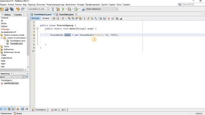Image resolution: width=205 pixels, height=115 pixels.
Task: Run the project with green play icon
Action: 63,9
